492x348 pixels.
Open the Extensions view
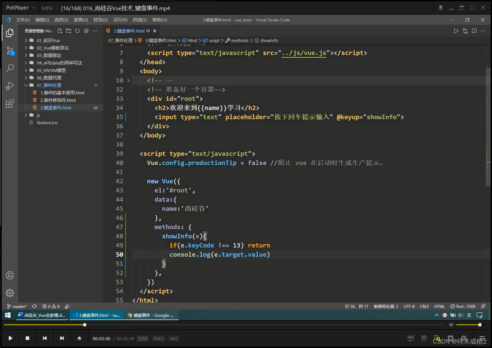10,104
